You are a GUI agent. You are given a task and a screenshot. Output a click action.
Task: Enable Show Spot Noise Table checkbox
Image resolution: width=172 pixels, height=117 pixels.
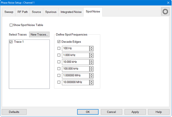pyautogui.click(x=11, y=25)
